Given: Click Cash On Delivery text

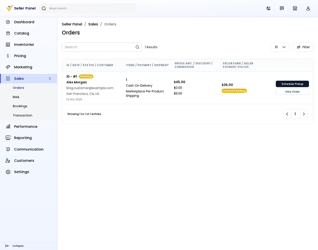Looking at the screenshot, I should (139, 86).
